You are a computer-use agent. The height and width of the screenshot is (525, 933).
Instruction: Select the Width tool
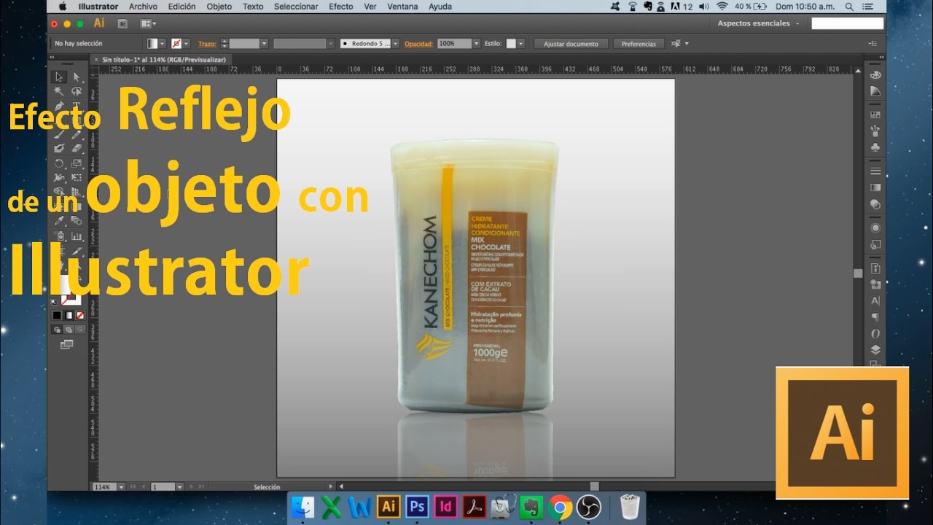pyautogui.click(x=60, y=177)
